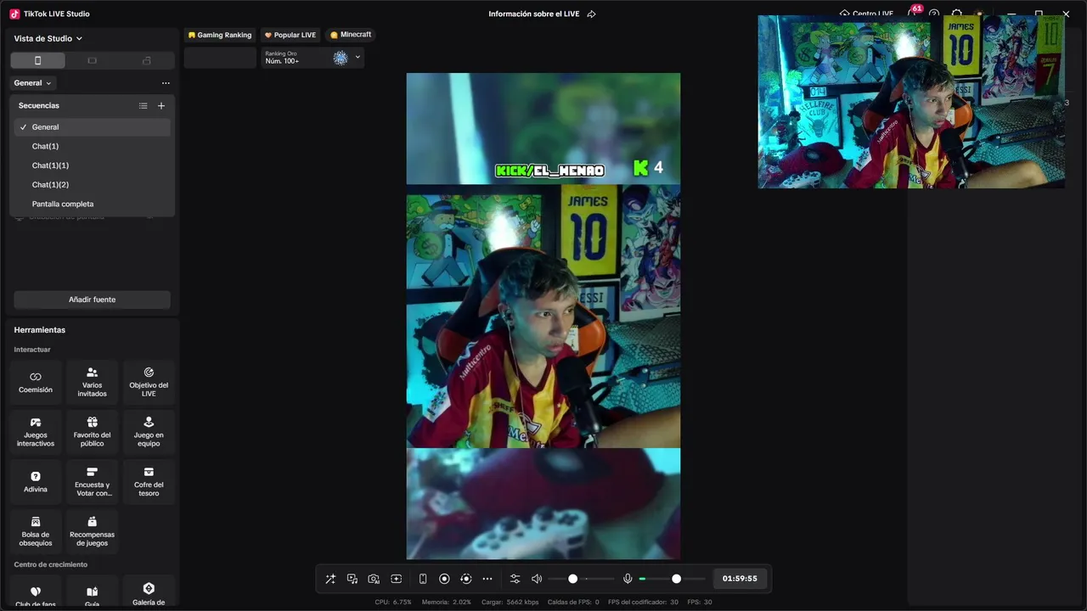This screenshot has height=611, width=1087.
Task: Open the magic wand effects tool
Action: [330, 579]
